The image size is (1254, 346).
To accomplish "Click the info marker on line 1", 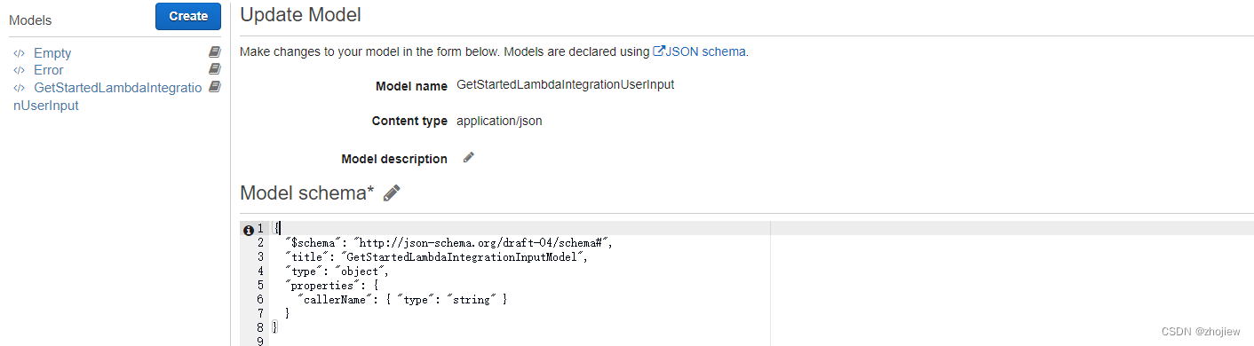I will (x=249, y=230).
